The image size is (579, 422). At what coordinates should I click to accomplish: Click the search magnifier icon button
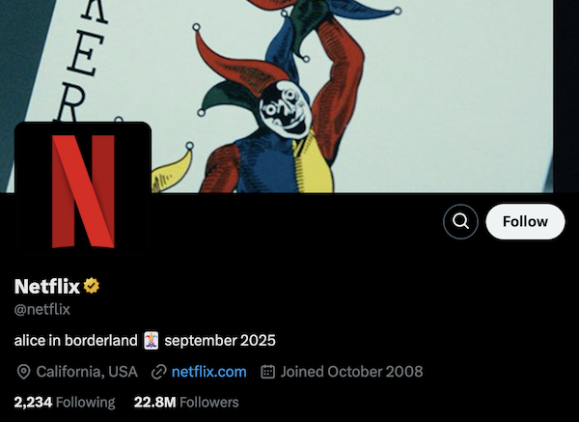(x=460, y=222)
